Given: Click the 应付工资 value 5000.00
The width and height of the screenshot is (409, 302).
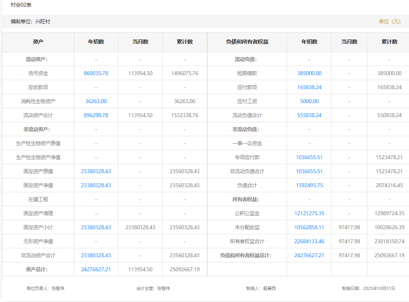Looking at the screenshot, I should click(309, 101).
